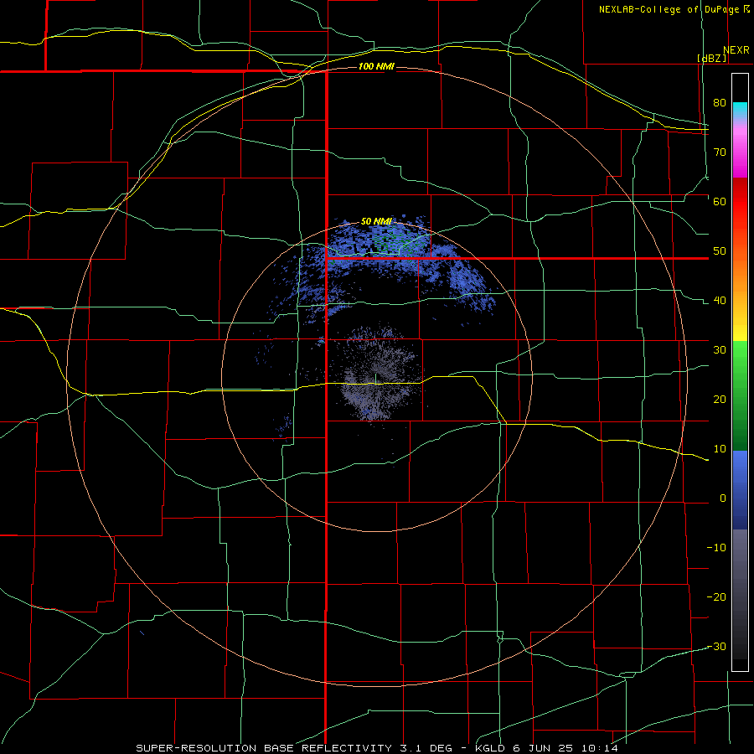Click the -30 dBZ scale value
754x754 pixels.
716,647
